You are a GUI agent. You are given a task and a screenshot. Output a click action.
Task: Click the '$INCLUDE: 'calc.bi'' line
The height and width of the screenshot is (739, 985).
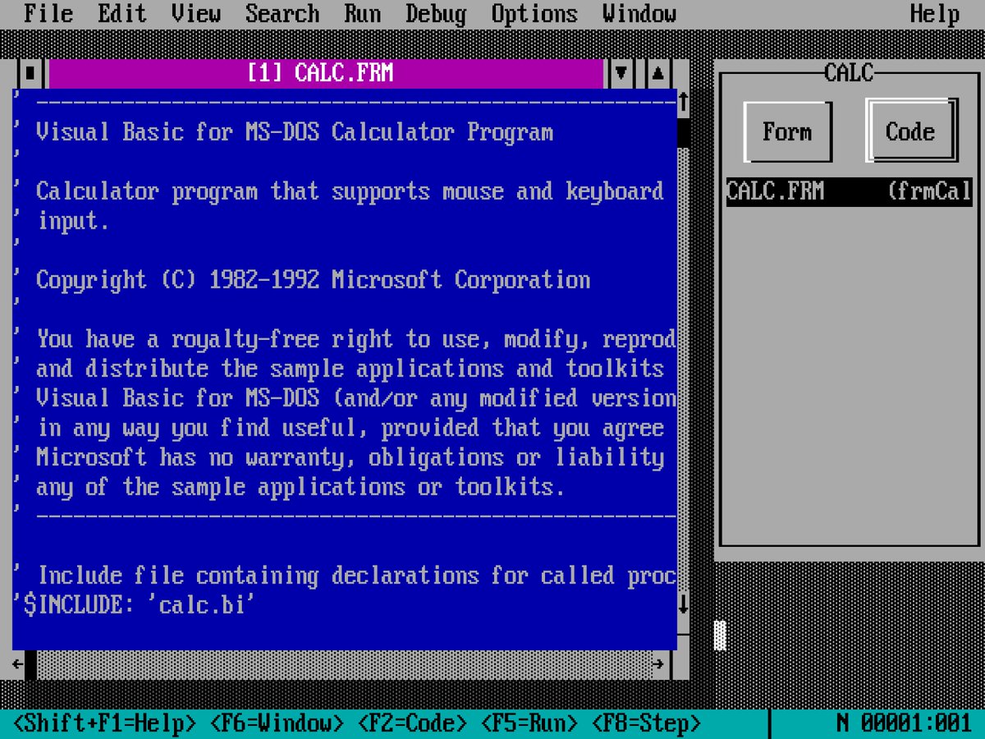point(135,605)
